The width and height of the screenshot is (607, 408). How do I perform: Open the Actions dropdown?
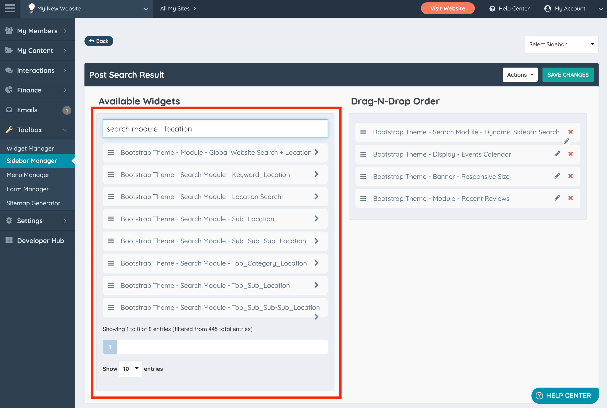520,75
